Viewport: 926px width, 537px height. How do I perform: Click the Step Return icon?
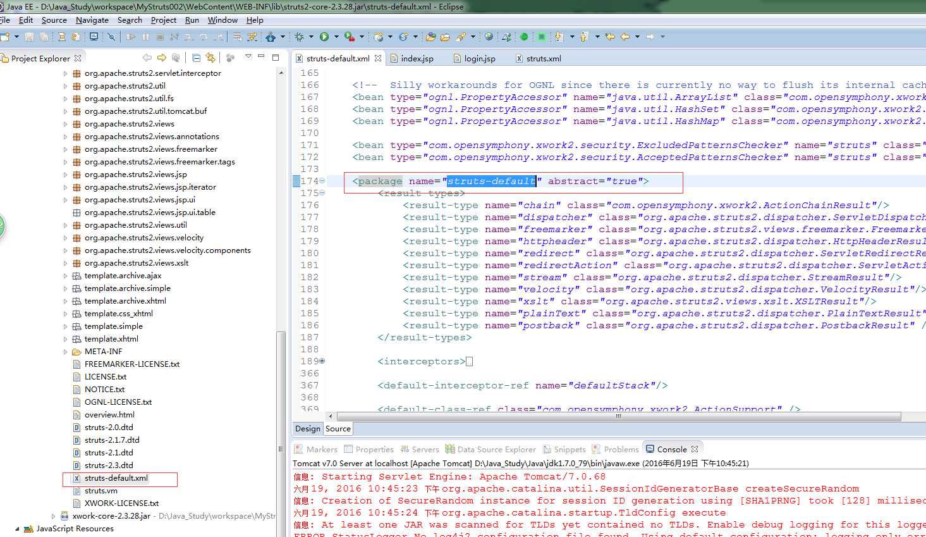[x=218, y=37]
